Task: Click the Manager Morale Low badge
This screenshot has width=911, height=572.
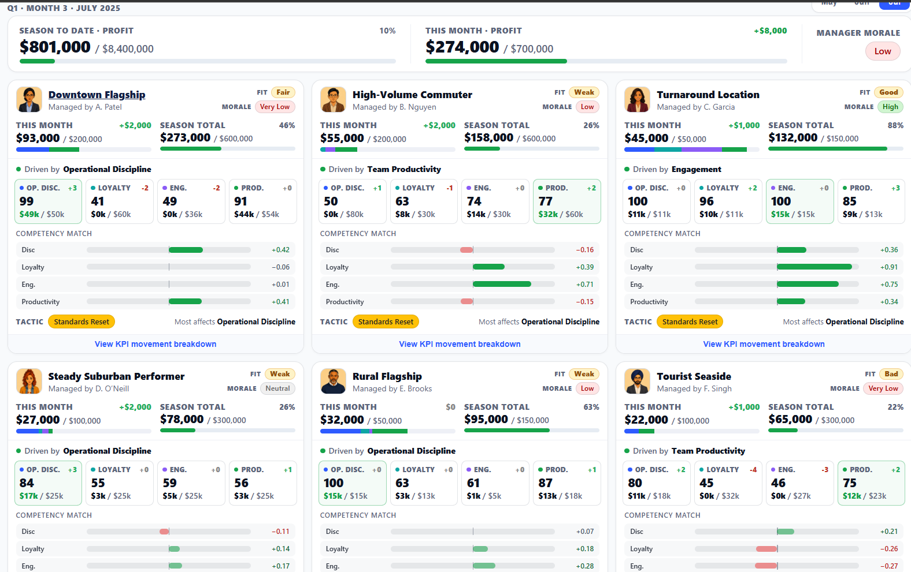Action: pos(882,51)
